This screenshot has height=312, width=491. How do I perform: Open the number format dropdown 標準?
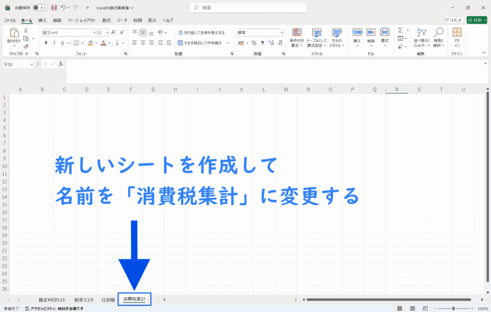(x=281, y=33)
